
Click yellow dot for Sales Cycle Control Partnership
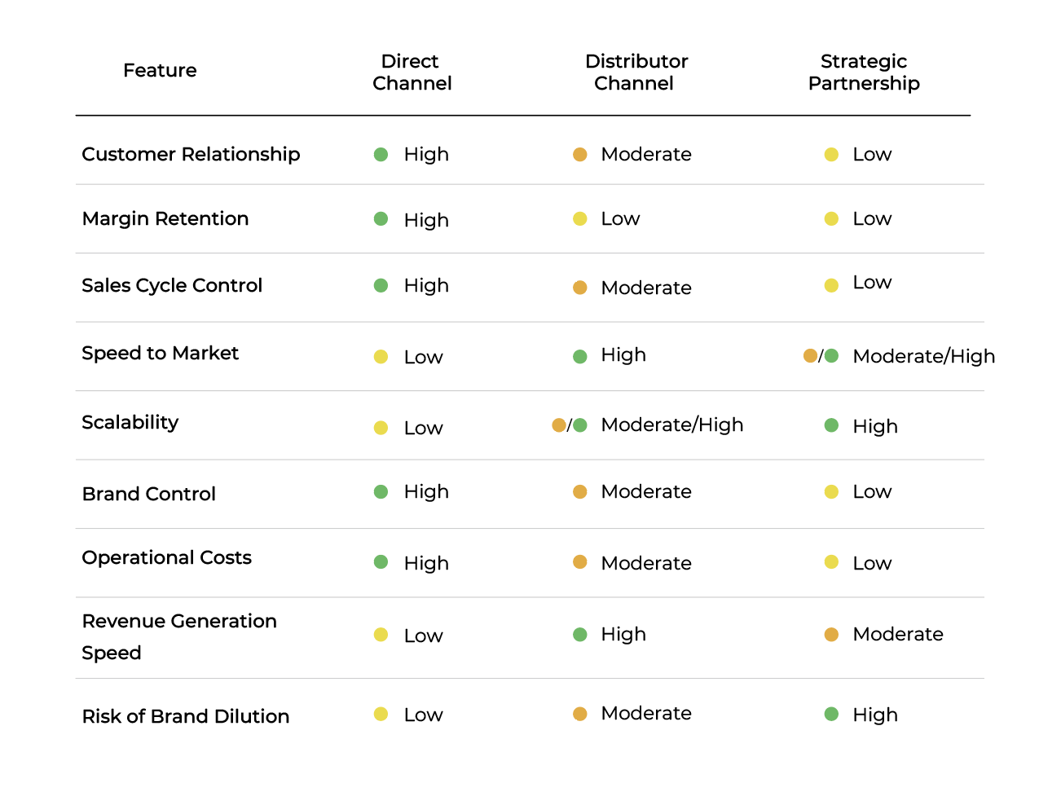831,285
